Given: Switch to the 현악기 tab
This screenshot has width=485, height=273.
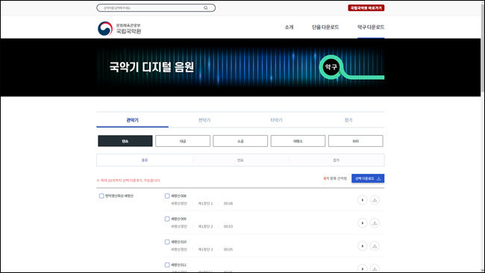Looking at the screenshot, I should tap(204, 120).
